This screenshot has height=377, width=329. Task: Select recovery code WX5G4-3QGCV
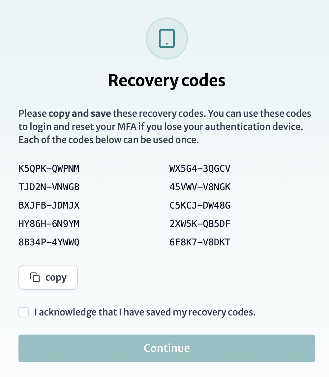click(x=200, y=168)
